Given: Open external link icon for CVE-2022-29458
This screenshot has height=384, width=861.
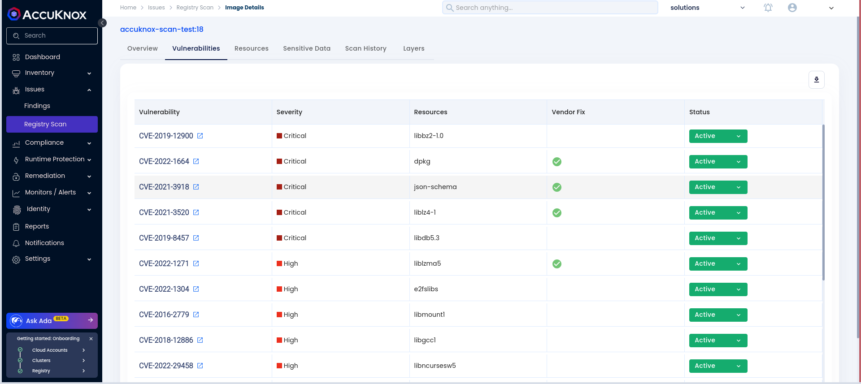Looking at the screenshot, I should pyautogui.click(x=200, y=366).
